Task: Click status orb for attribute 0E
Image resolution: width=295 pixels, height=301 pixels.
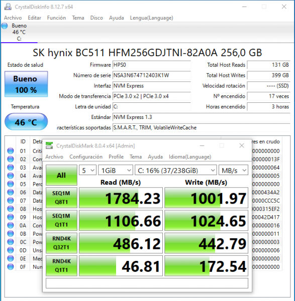Action: 11,258
